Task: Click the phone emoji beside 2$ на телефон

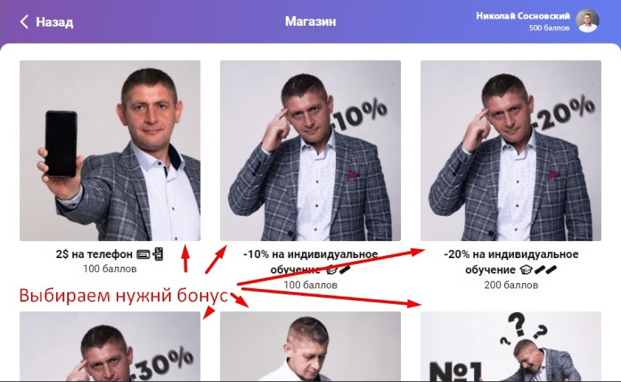Action: [159, 254]
